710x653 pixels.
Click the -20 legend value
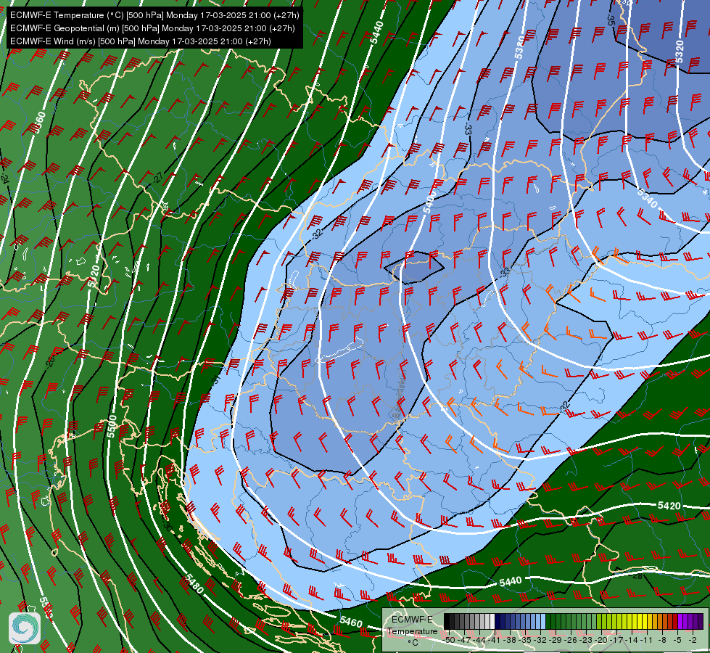[601, 641]
